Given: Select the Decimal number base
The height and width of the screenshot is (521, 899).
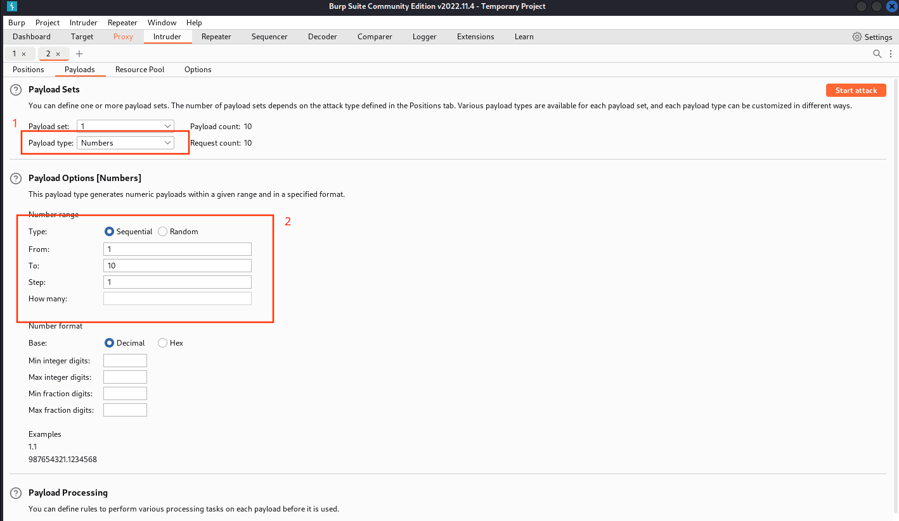Looking at the screenshot, I should tap(109, 343).
